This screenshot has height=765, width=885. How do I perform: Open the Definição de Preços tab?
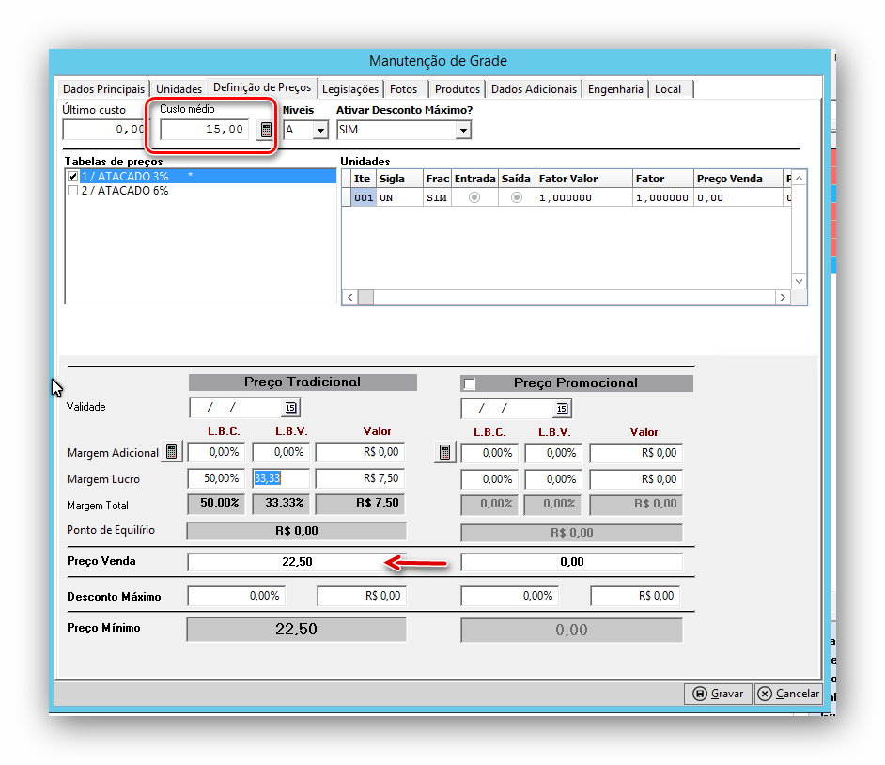[262, 87]
